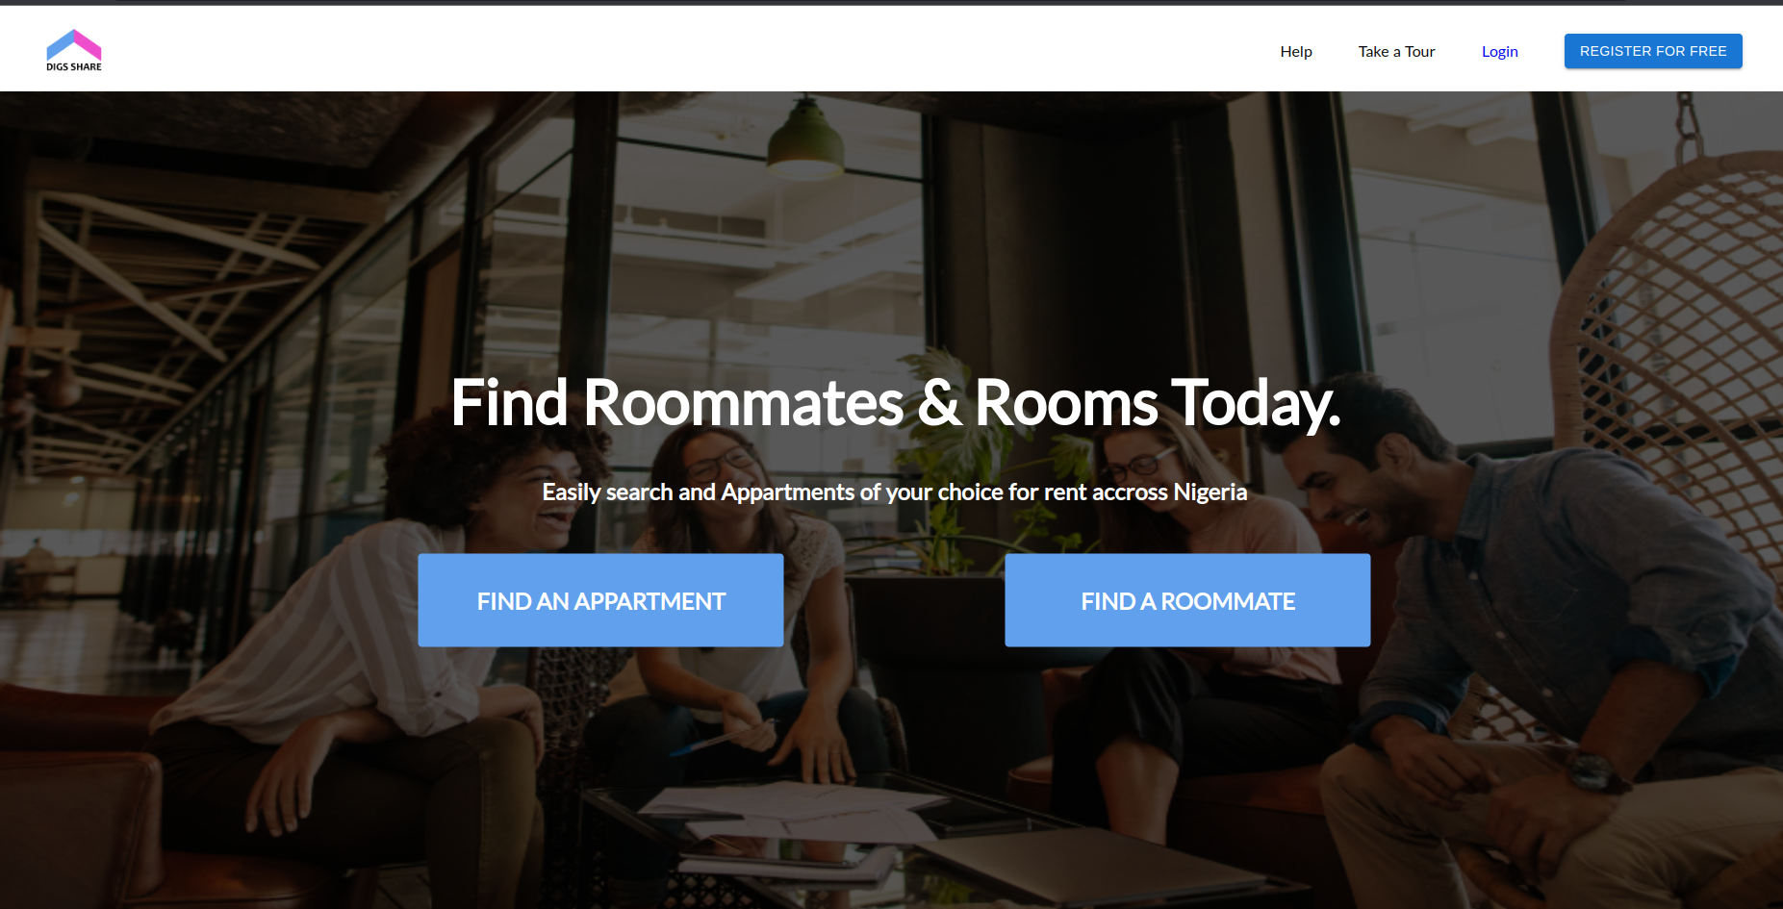
Task: Open the Help page from navigation
Action: (x=1295, y=51)
